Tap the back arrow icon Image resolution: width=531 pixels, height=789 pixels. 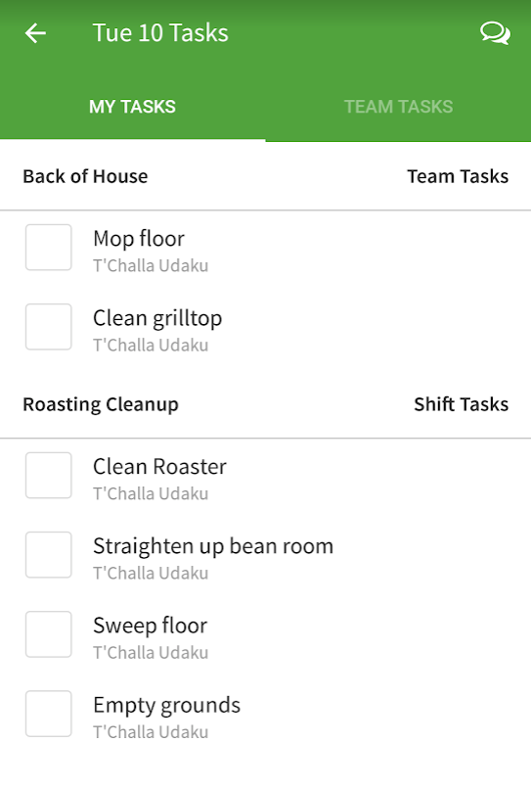pos(36,33)
